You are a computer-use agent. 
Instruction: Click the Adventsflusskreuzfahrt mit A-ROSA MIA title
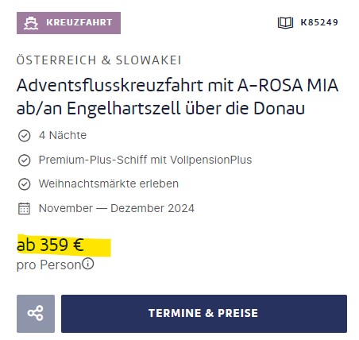[x=177, y=86]
